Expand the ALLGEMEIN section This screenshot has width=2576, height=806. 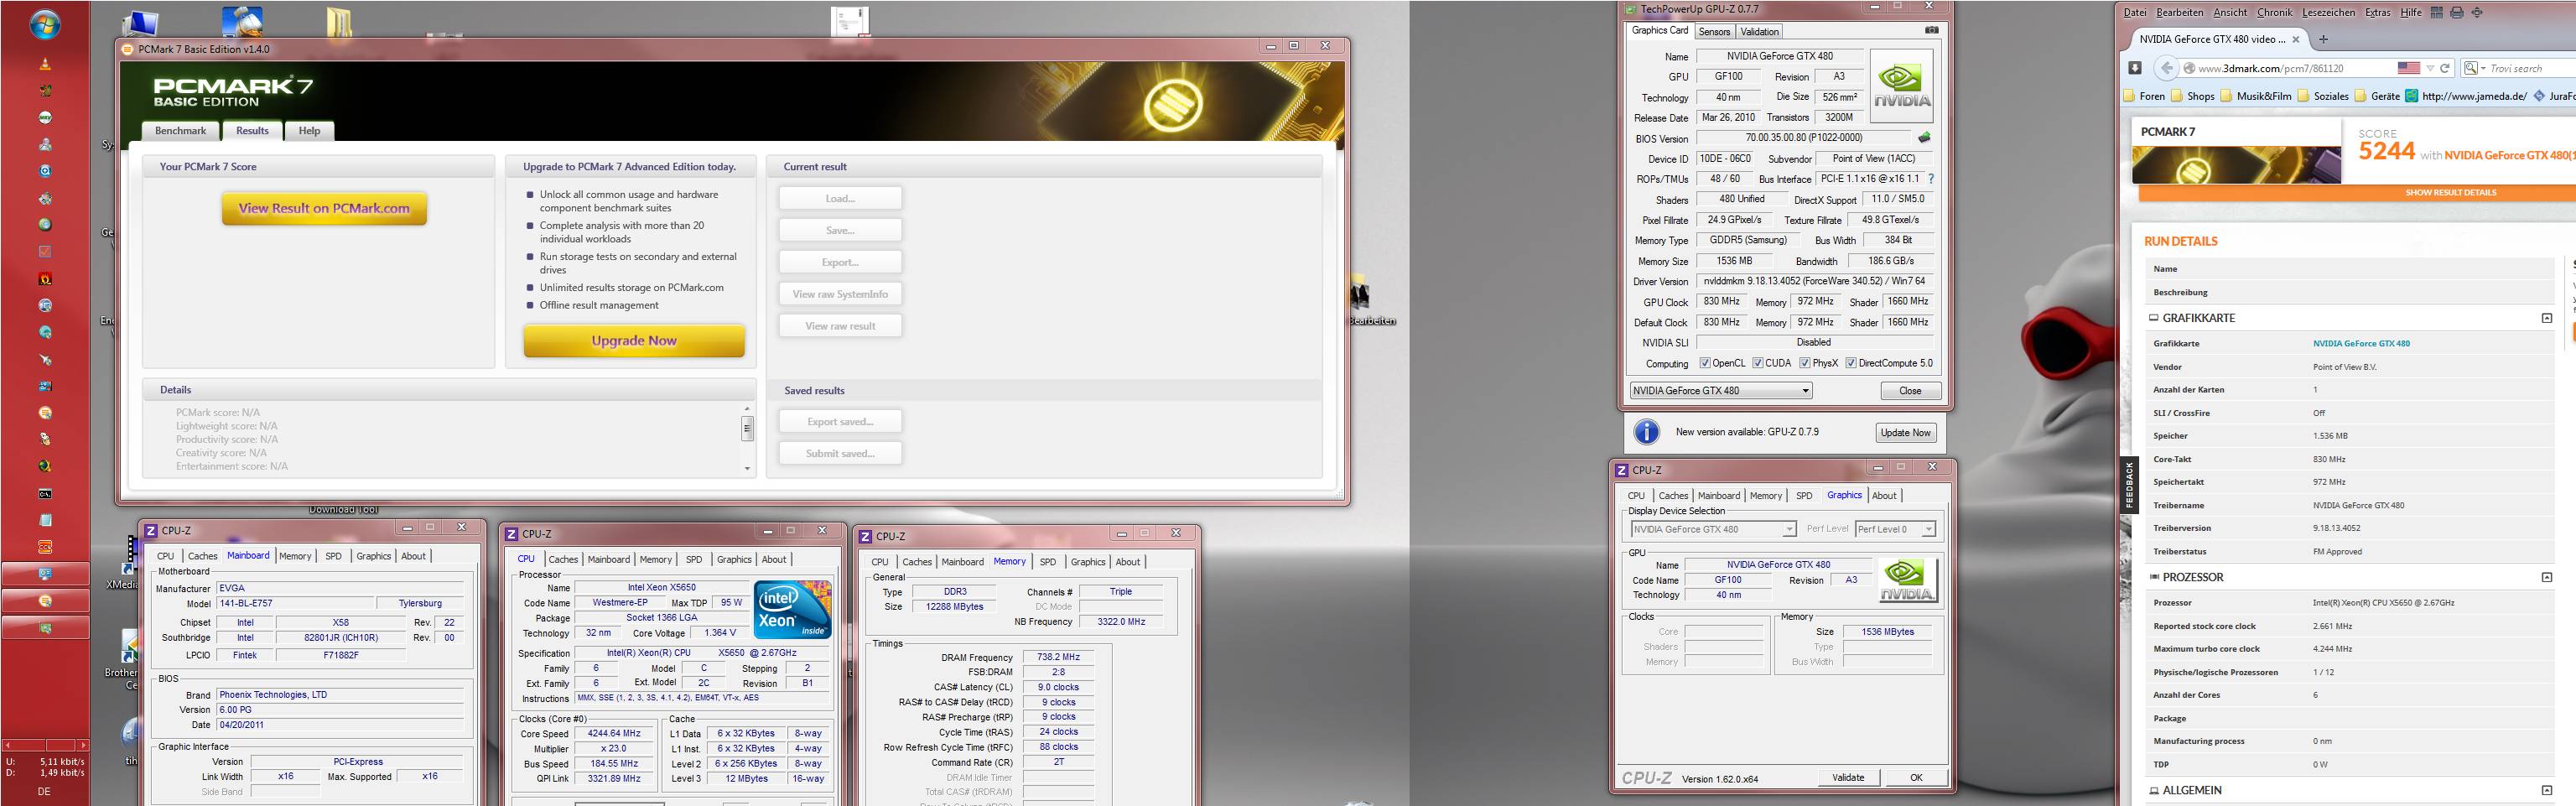click(2546, 790)
